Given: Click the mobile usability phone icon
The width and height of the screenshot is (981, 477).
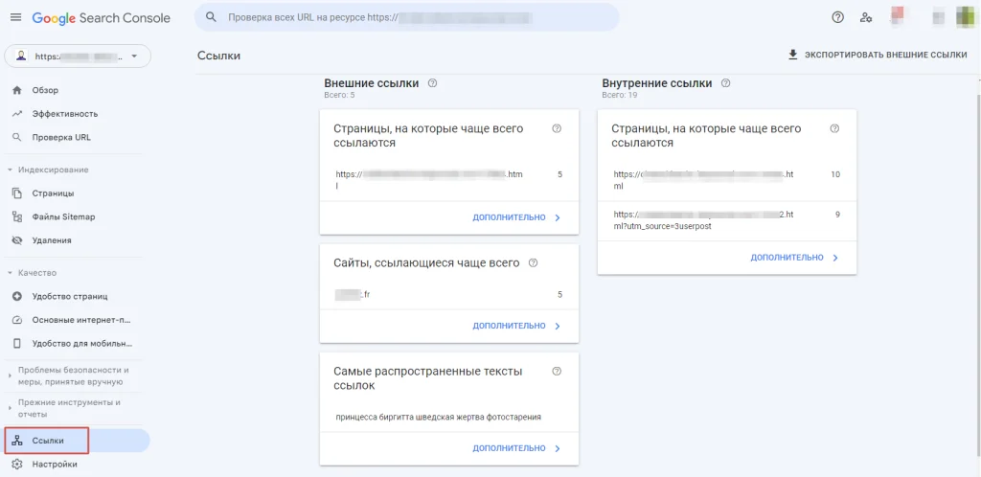Looking at the screenshot, I should tap(17, 343).
